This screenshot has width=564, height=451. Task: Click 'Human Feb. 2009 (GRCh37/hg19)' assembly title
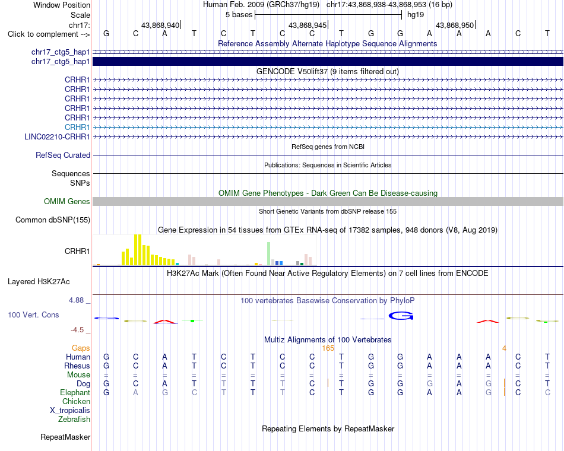tap(261, 5)
